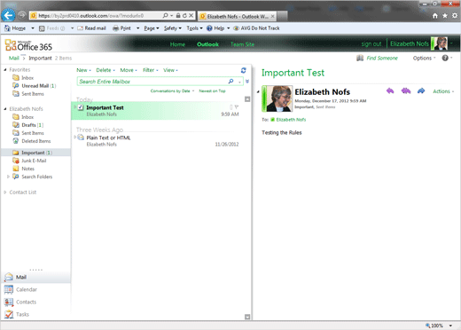This screenshot has width=461, height=330.
Task: Open the Filter dropdown menu
Action: [x=151, y=70]
